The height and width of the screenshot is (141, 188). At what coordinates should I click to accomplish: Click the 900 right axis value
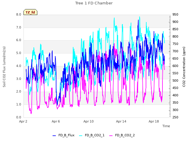[175, 22]
